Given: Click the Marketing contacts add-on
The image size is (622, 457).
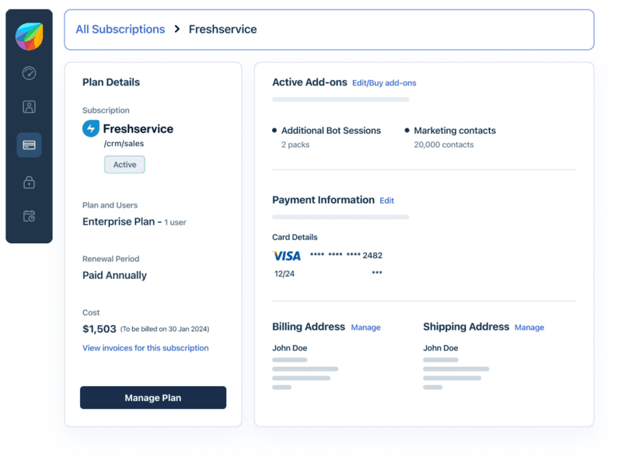Looking at the screenshot, I should click(455, 131).
